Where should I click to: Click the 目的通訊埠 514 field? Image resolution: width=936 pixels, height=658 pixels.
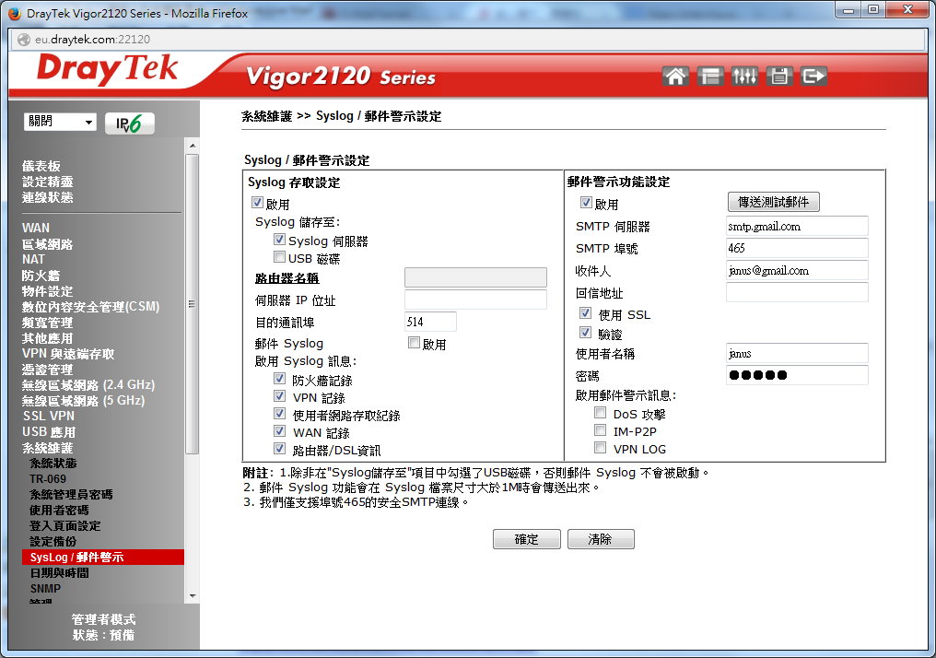point(430,322)
